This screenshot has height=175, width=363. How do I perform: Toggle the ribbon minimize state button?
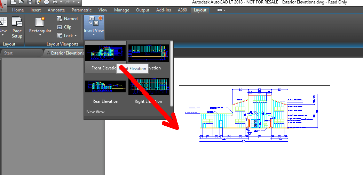click(x=220, y=10)
